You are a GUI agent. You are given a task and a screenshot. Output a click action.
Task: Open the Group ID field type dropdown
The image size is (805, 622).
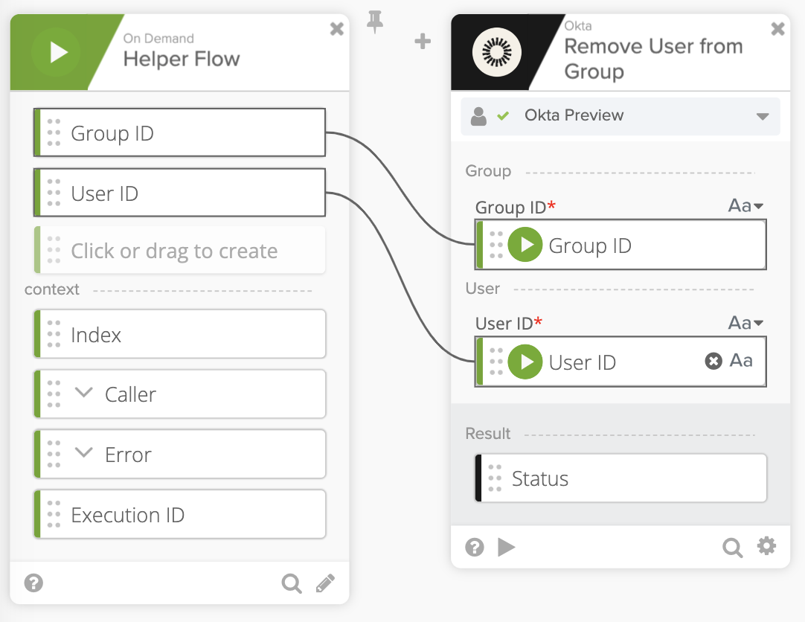(x=745, y=206)
